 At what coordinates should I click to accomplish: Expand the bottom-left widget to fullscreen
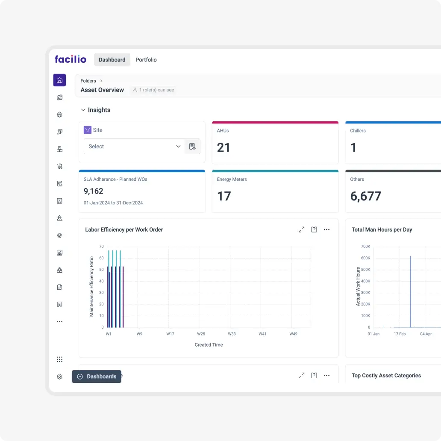click(x=301, y=375)
